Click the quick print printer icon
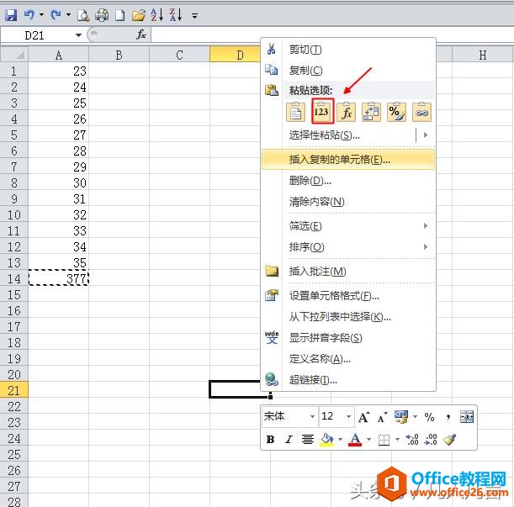The height and width of the screenshot is (507, 514). point(102,15)
